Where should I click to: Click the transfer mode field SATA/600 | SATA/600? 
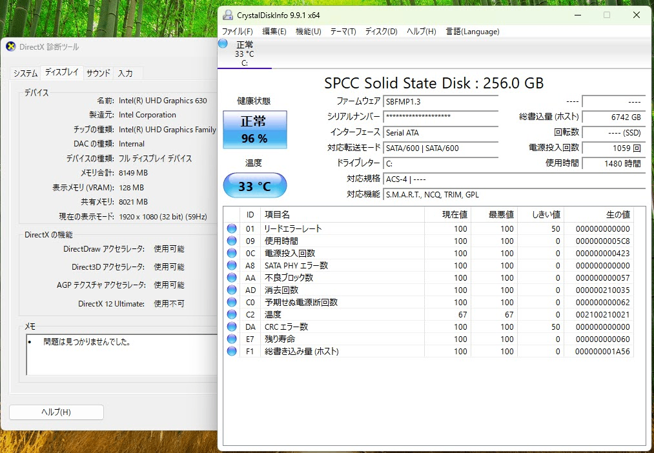(x=440, y=148)
